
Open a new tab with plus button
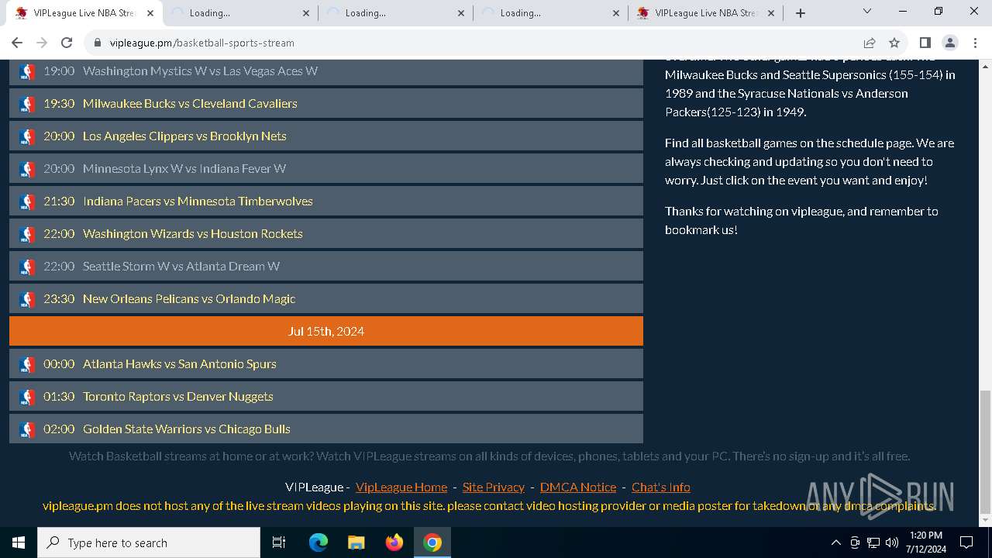[x=801, y=13]
